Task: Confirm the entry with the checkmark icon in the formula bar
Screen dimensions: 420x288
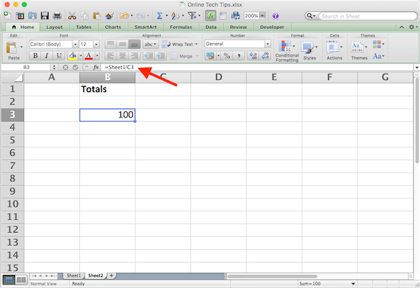Action: tap(75, 68)
